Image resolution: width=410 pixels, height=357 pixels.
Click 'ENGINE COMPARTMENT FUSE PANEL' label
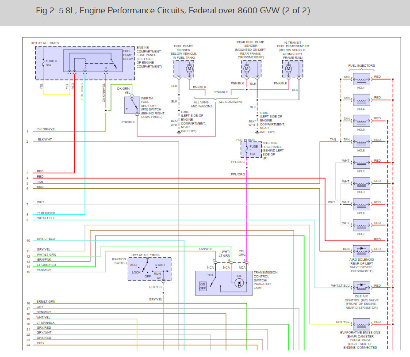coord(149,57)
